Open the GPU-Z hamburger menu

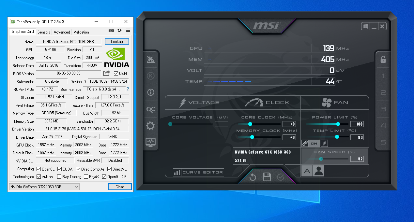pos(128,31)
